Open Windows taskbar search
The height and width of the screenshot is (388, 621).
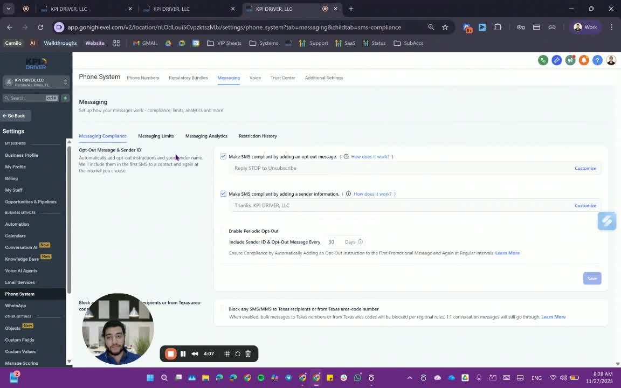pos(164,378)
